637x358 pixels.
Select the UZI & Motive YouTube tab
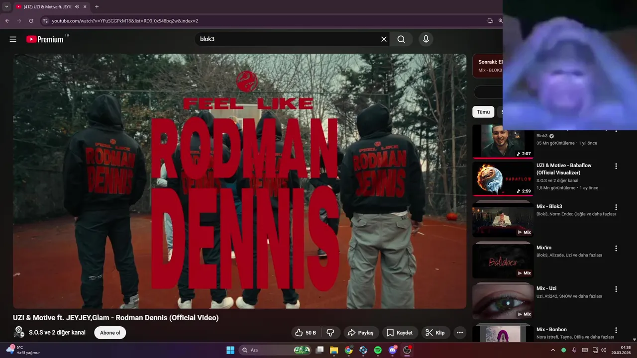point(51,6)
